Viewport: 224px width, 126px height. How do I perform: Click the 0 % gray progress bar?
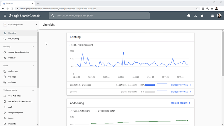click(x=150, y=92)
